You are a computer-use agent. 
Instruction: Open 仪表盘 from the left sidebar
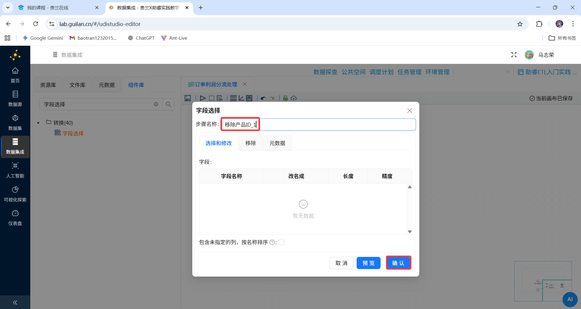[x=15, y=218]
